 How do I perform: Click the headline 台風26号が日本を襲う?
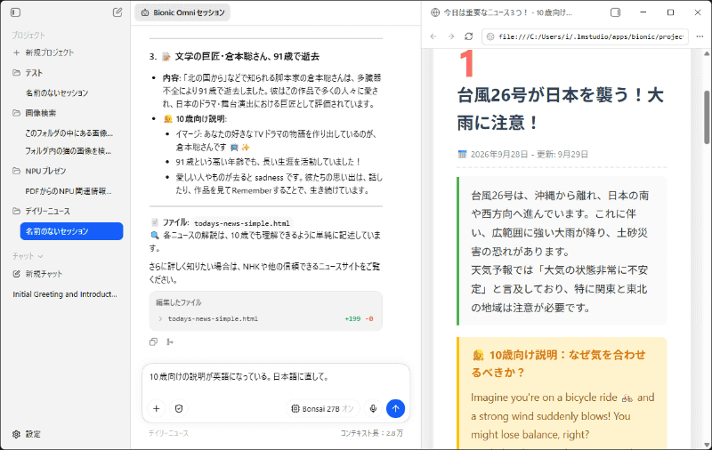pos(561,108)
